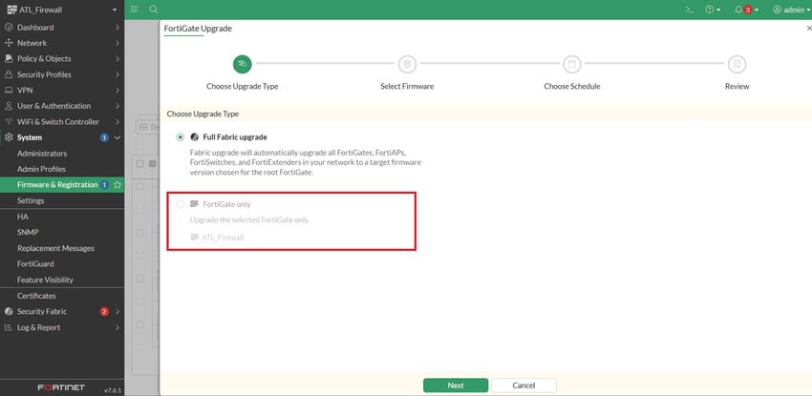Click the Log & Report chart icon
The height and width of the screenshot is (396, 812).
click(x=9, y=327)
